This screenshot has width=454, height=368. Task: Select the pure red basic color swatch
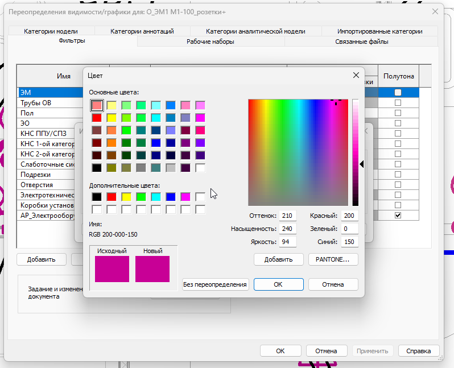click(x=97, y=118)
